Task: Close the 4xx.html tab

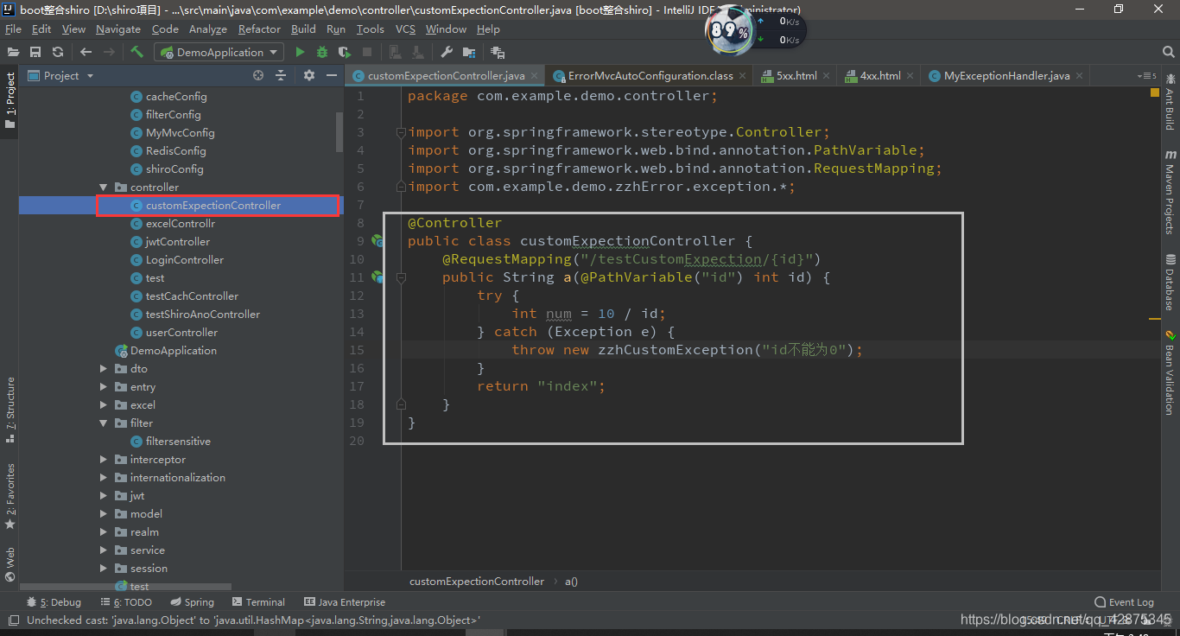Action: 910,76
